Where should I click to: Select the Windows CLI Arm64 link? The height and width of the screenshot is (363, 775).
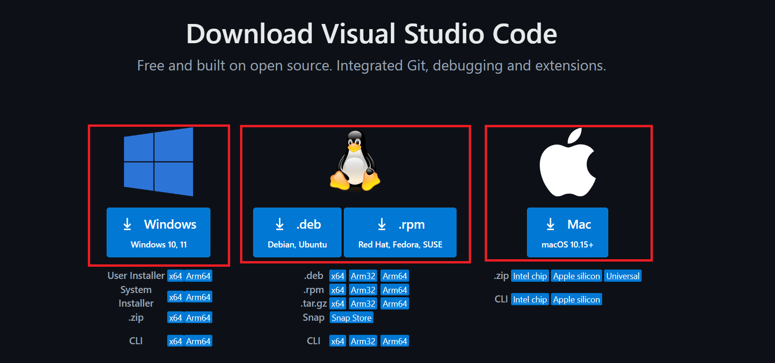tap(198, 341)
